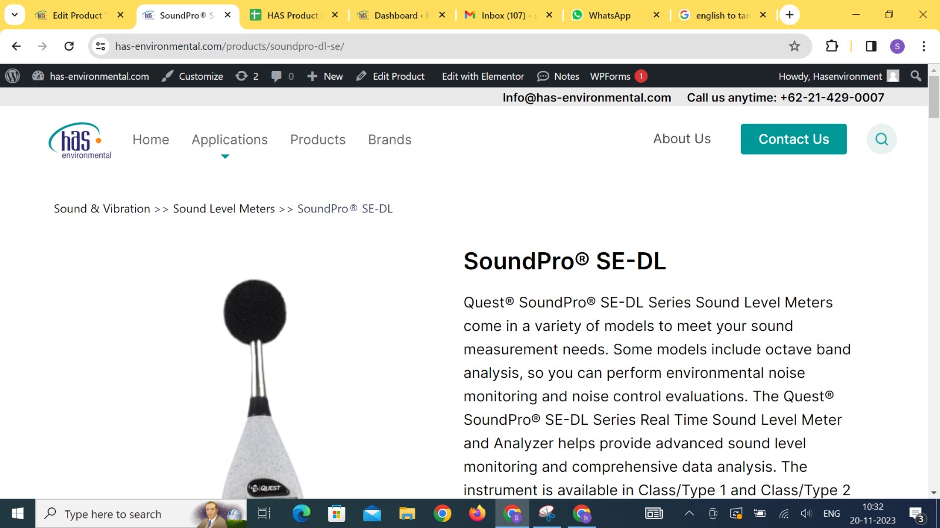Open the tab search dropdown arrow

(15, 15)
